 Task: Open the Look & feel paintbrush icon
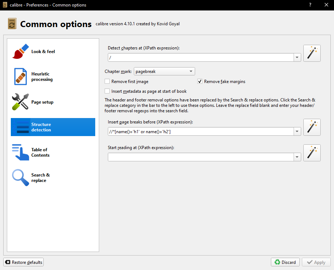click(x=21, y=51)
